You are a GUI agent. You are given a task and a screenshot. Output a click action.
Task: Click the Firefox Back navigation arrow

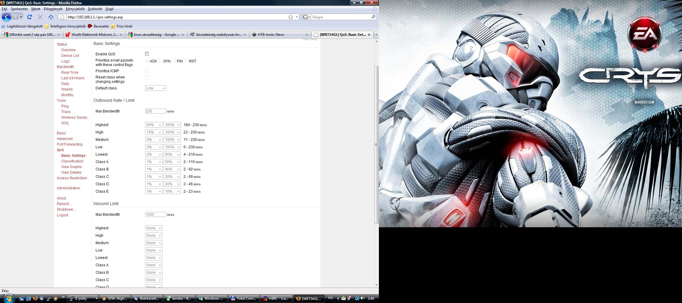click(x=7, y=17)
